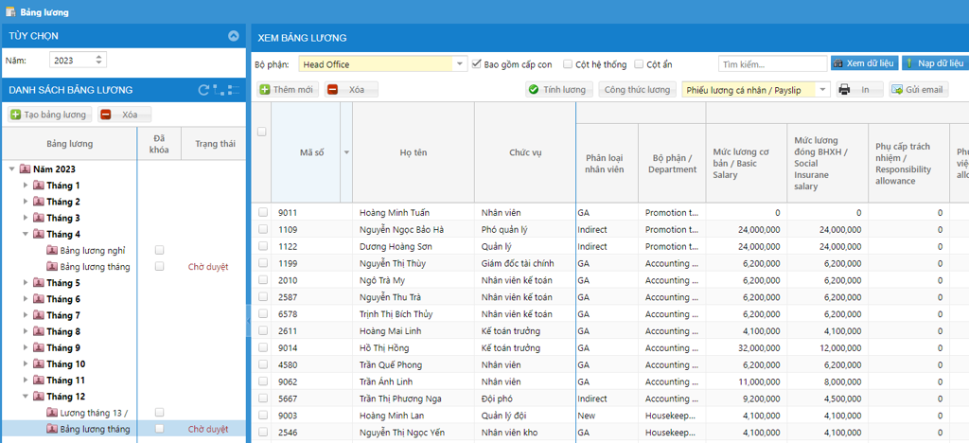Screen dimensions: 969x443
Task: Click the Công thức lương button
Action: click(x=637, y=90)
